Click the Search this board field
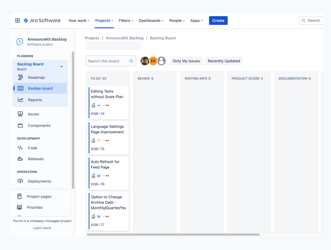The image size is (331, 250). tap(111, 61)
